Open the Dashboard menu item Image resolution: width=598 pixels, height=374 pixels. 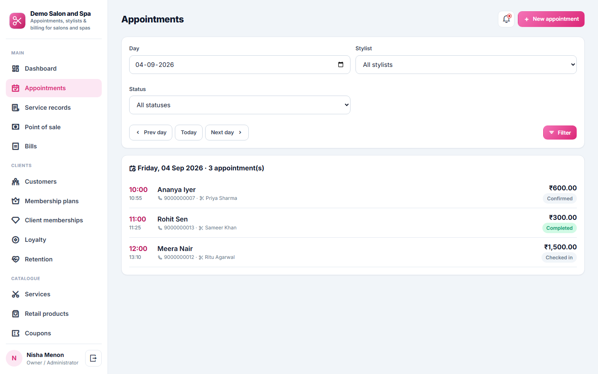(x=54, y=69)
